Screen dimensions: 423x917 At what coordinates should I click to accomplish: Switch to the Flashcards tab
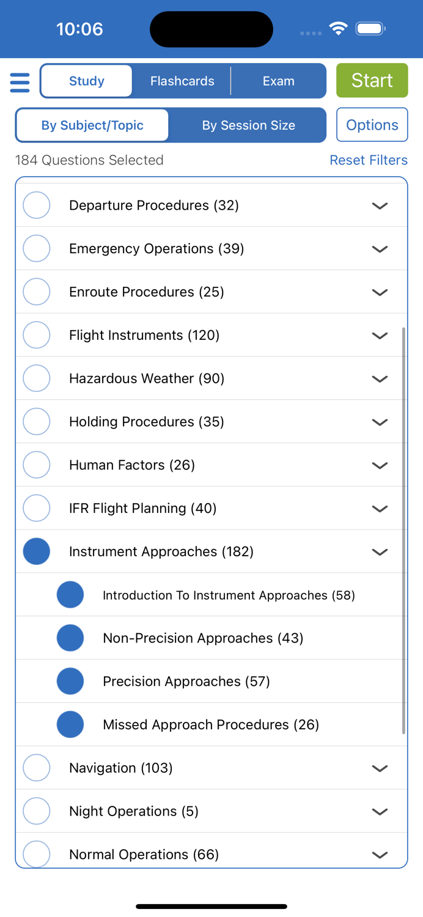pyautogui.click(x=182, y=80)
